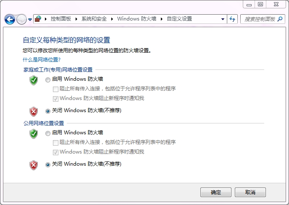Click green shield icon in 公用网络 section
The image size is (289, 205).
[34, 133]
